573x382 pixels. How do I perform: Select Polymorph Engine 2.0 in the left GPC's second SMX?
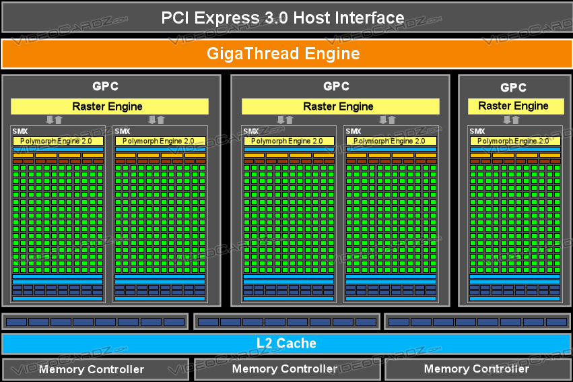click(x=160, y=141)
